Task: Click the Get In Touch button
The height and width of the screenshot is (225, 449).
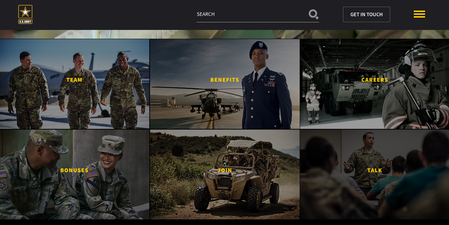Action: tap(367, 14)
